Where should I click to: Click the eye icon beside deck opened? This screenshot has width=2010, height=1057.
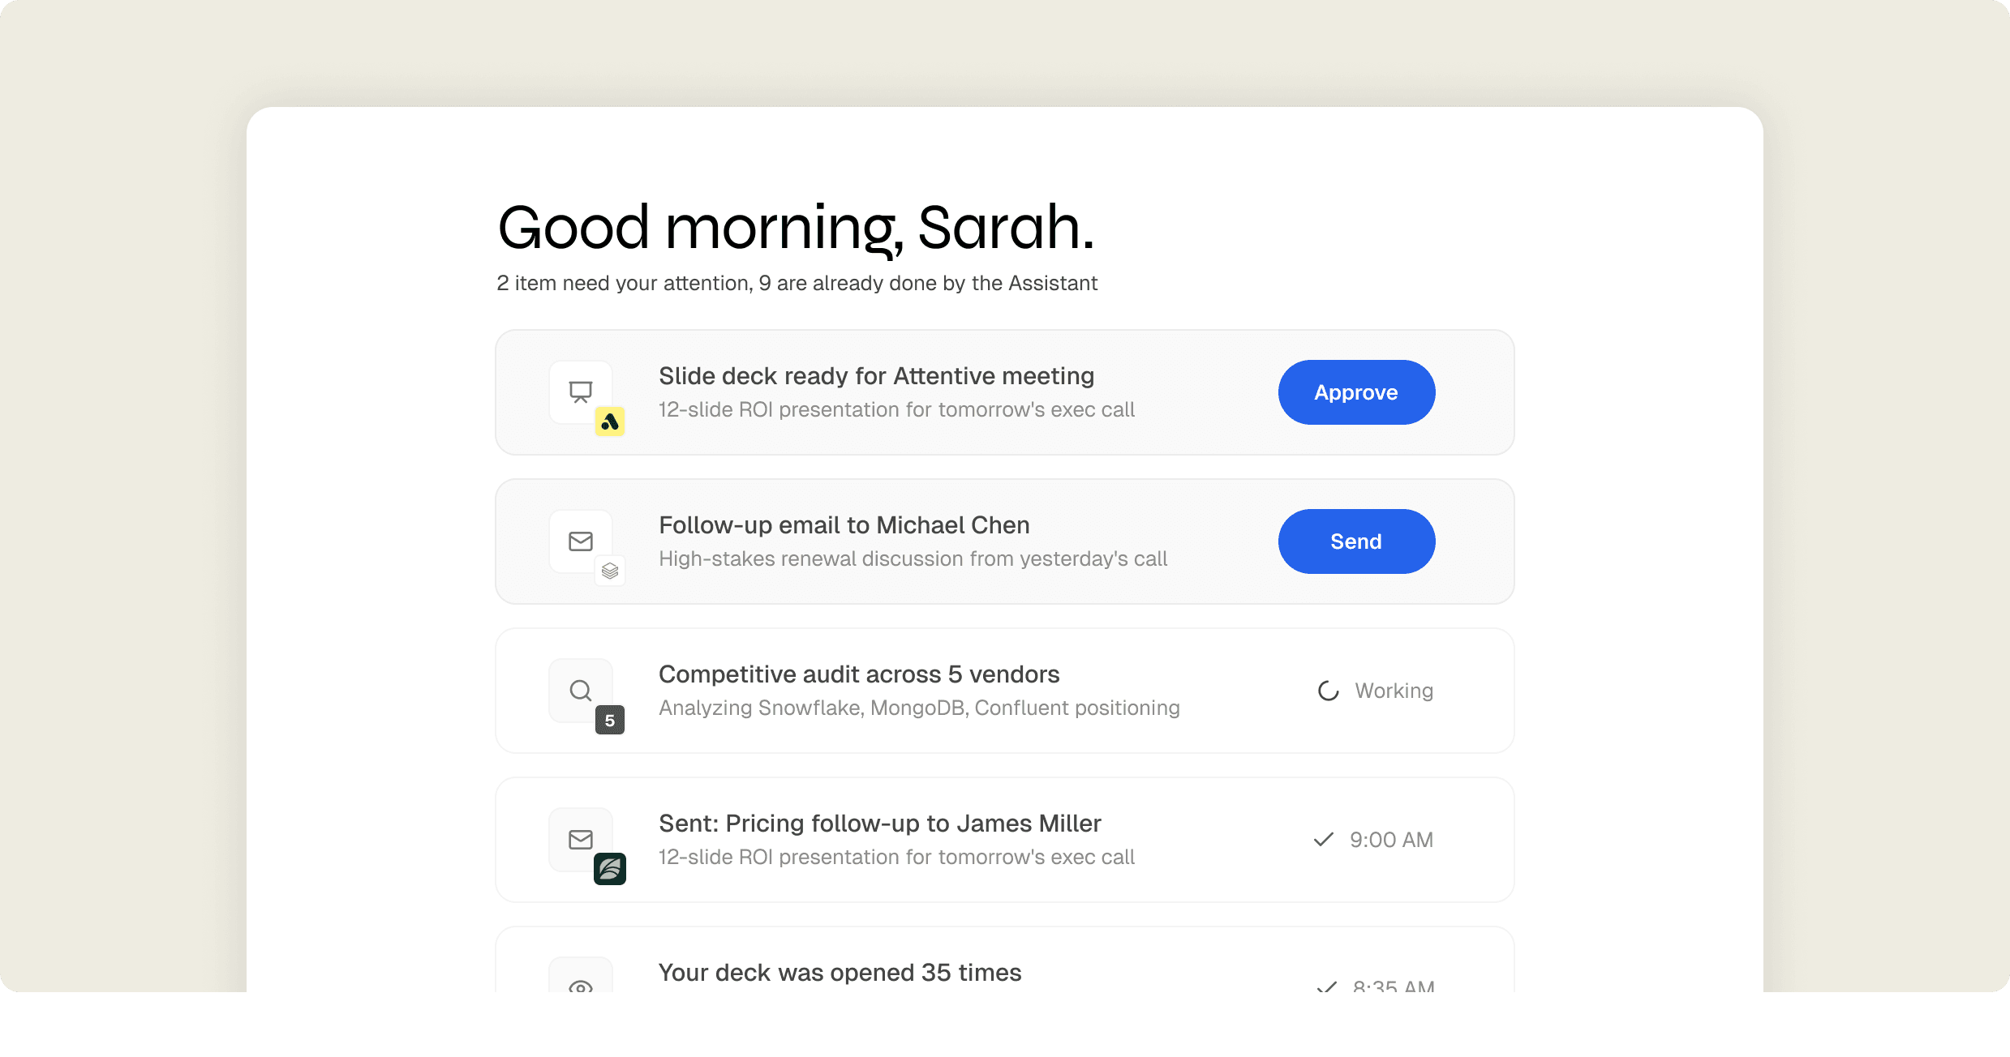(x=581, y=986)
